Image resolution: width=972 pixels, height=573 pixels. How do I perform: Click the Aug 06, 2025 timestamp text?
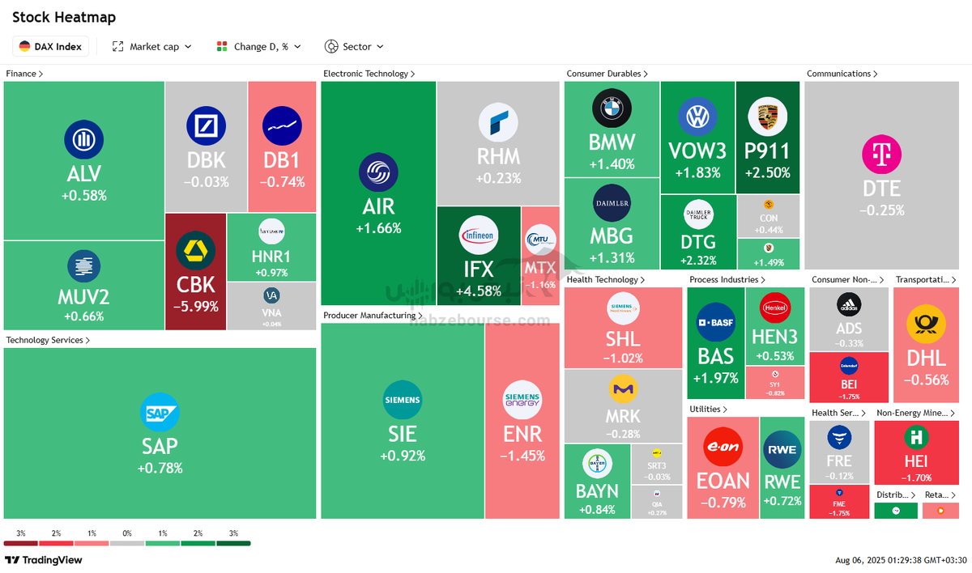coord(901,560)
